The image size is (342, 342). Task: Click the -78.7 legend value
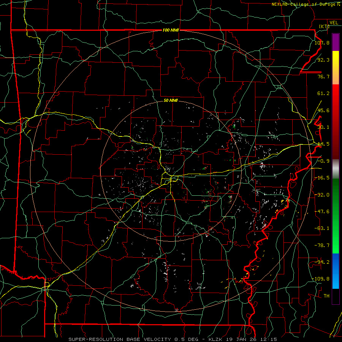[x=322, y=245]
